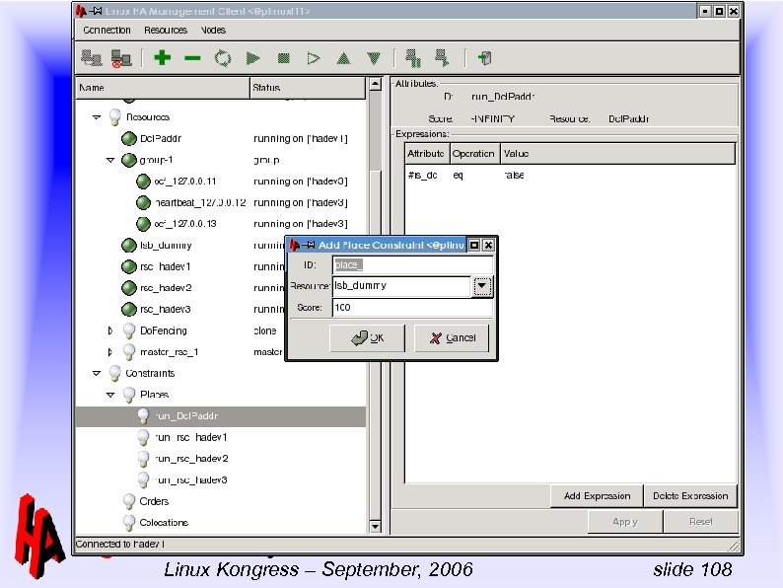Click the disconnect toolbar icon with red mark
The height and width of the screenshot is (588, 783).
[121, 58]
